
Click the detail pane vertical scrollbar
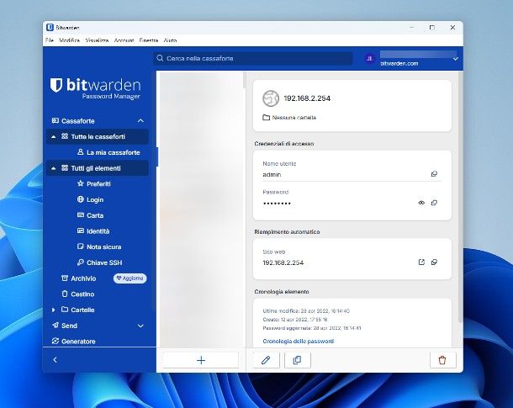(461, 196)
